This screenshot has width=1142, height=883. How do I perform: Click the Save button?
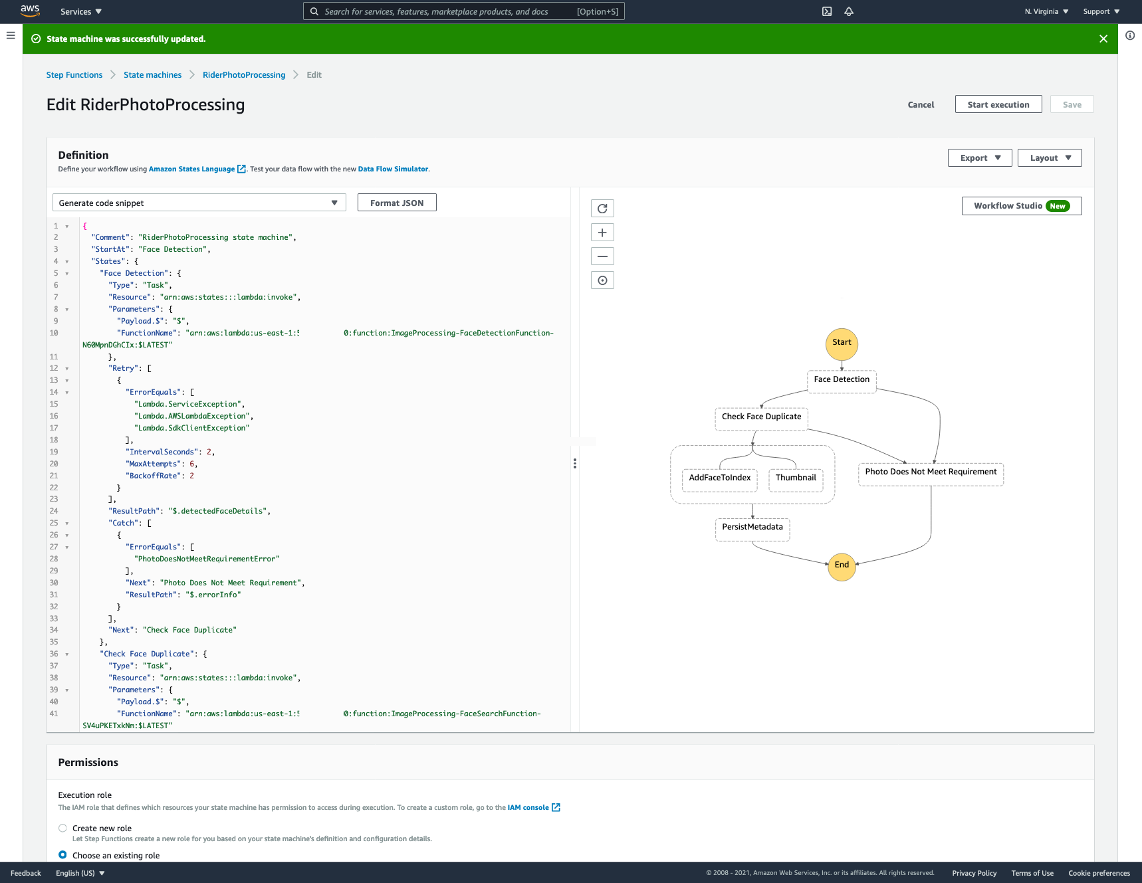tap(1072, 104)
